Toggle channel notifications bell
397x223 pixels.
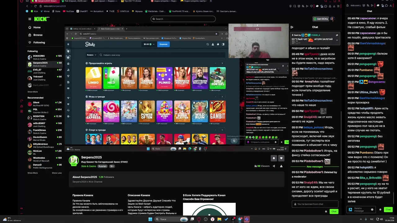(274, 158)
